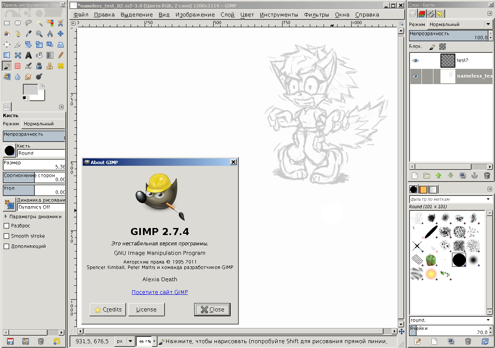Viewport: 495px width, 348px height.
Task: Select the Ink tool
Action: coord(39,66)
